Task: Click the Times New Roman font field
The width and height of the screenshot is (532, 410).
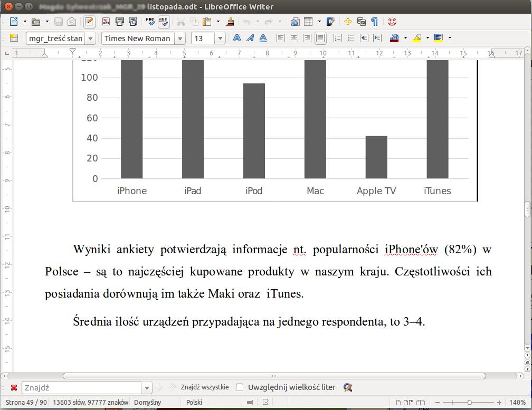Action: (x=138, y=39)
